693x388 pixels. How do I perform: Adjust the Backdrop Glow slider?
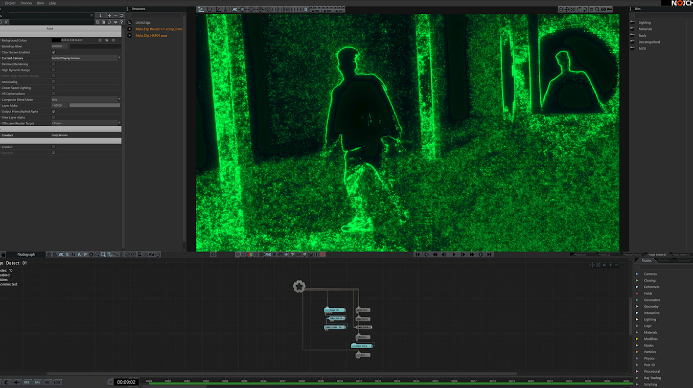95,47
